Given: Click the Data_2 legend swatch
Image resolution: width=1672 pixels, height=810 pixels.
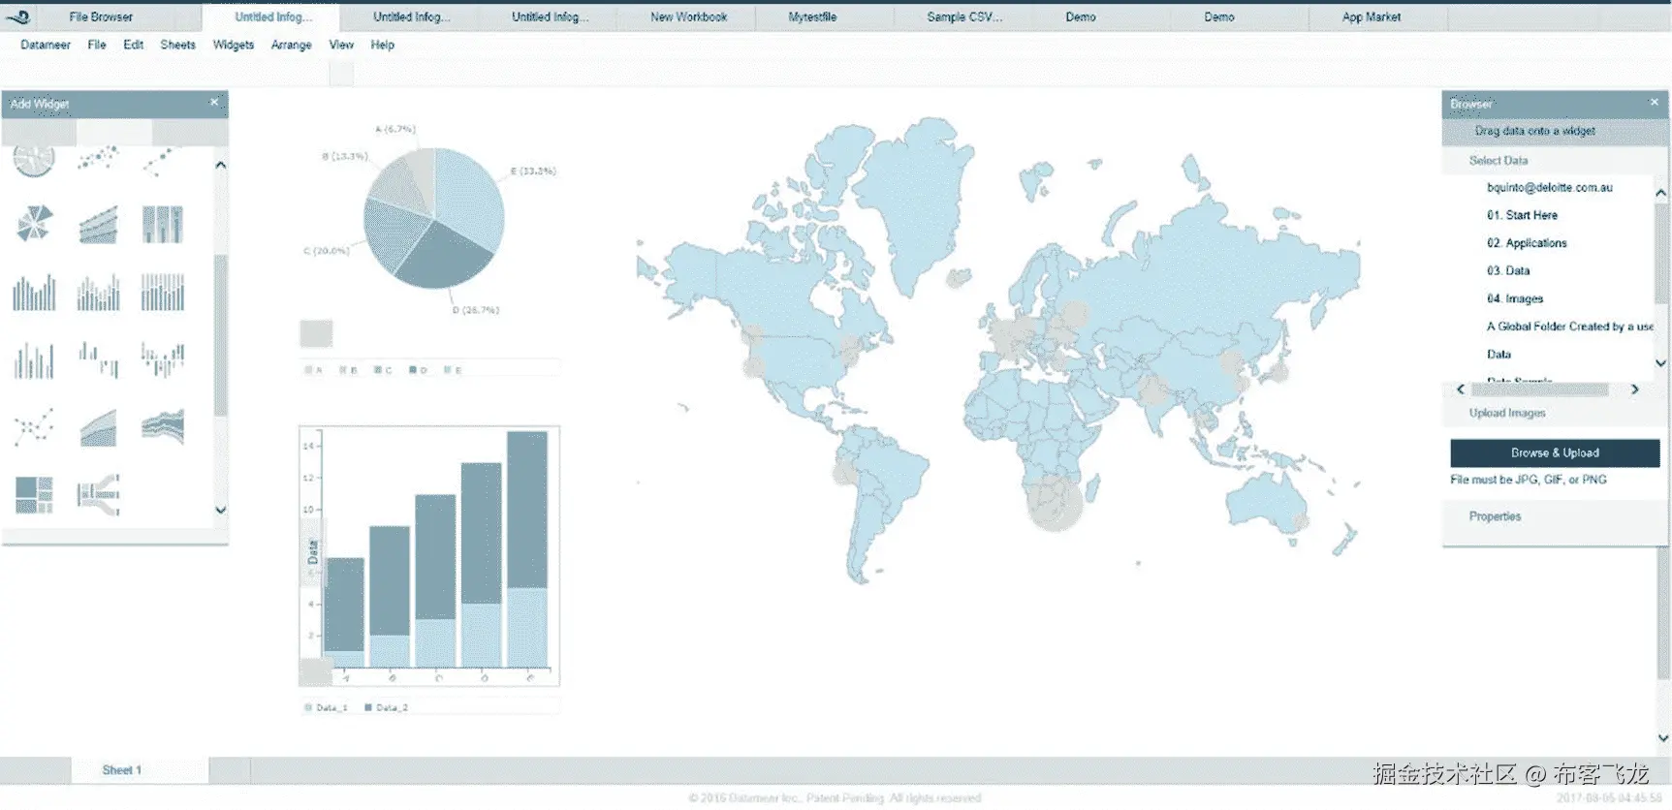Looking at the screenshot, I should (x=368, y=708).
